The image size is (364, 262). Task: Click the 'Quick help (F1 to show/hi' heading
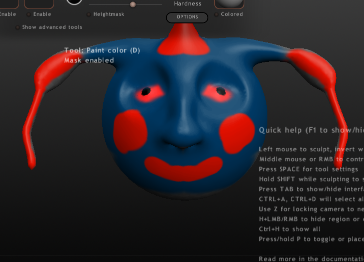(311, 130)
